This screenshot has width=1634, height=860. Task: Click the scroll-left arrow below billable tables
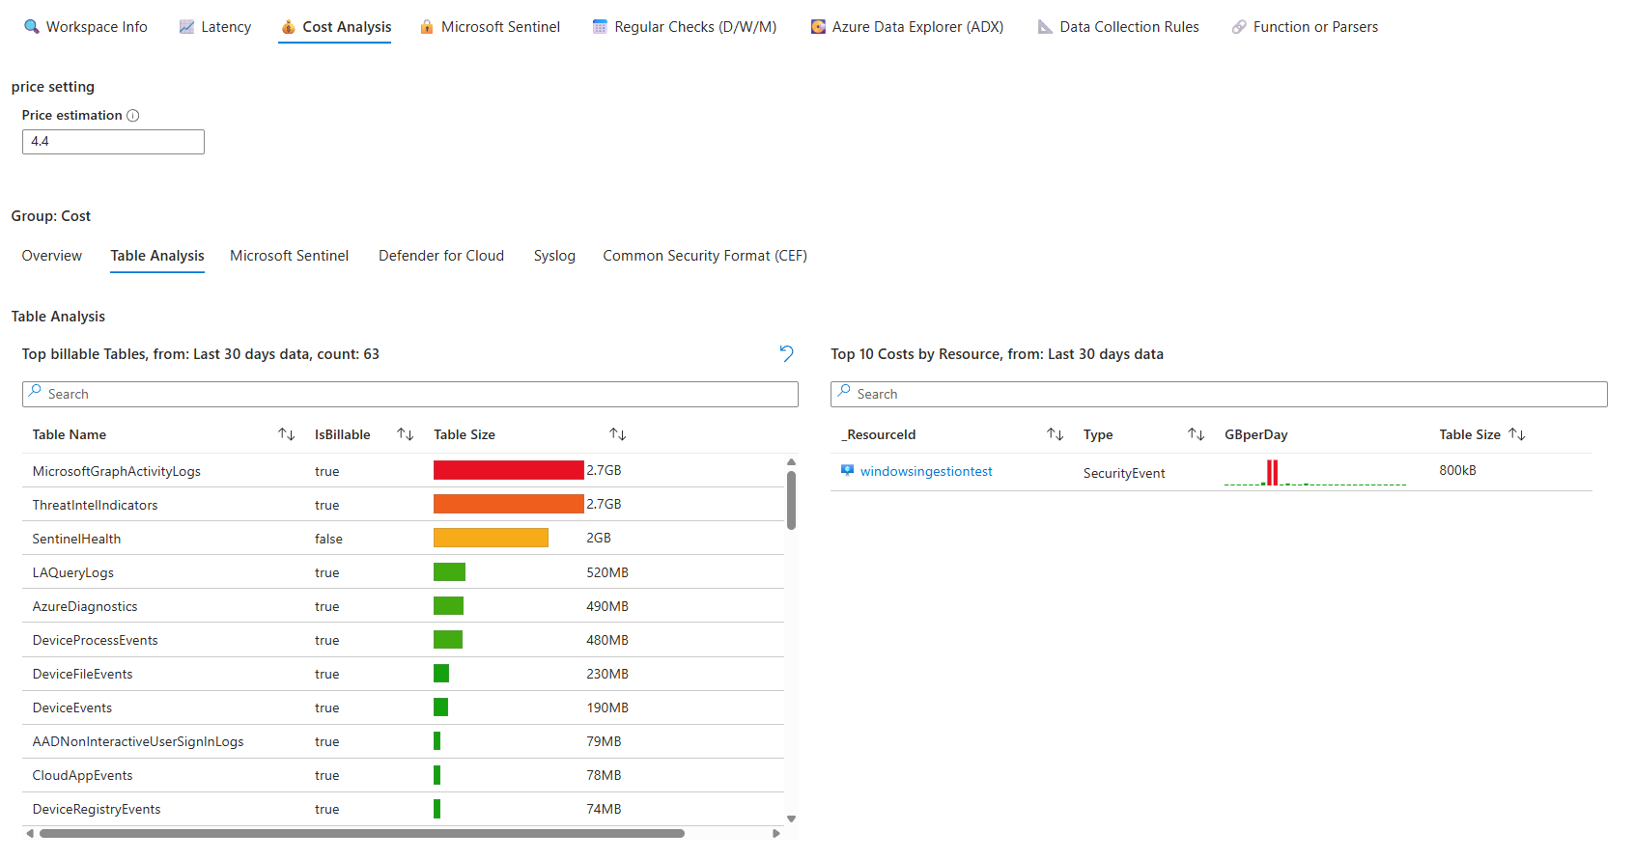pos(30,834)
